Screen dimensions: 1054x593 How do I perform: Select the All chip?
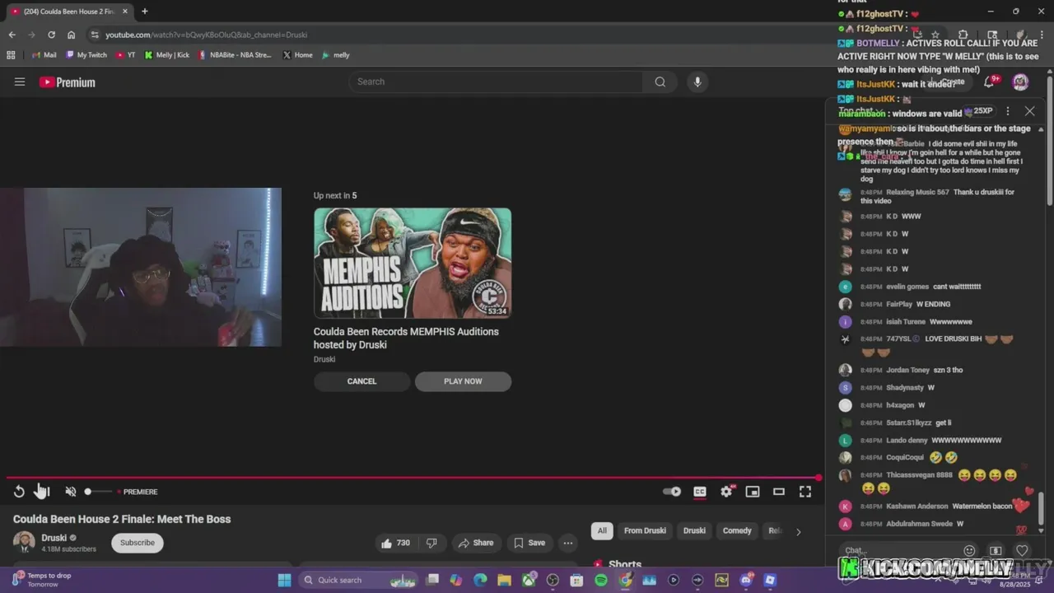(x=602, y=530)
